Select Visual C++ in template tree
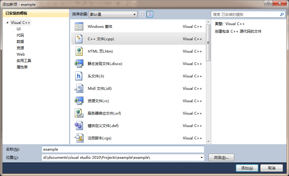Screen dimensions: 289x176 pyautogui.click(x=20, y=23)
